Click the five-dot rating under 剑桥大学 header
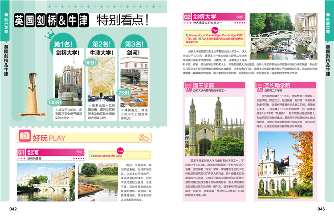334x216 pixels. click(x=240, y=23)
